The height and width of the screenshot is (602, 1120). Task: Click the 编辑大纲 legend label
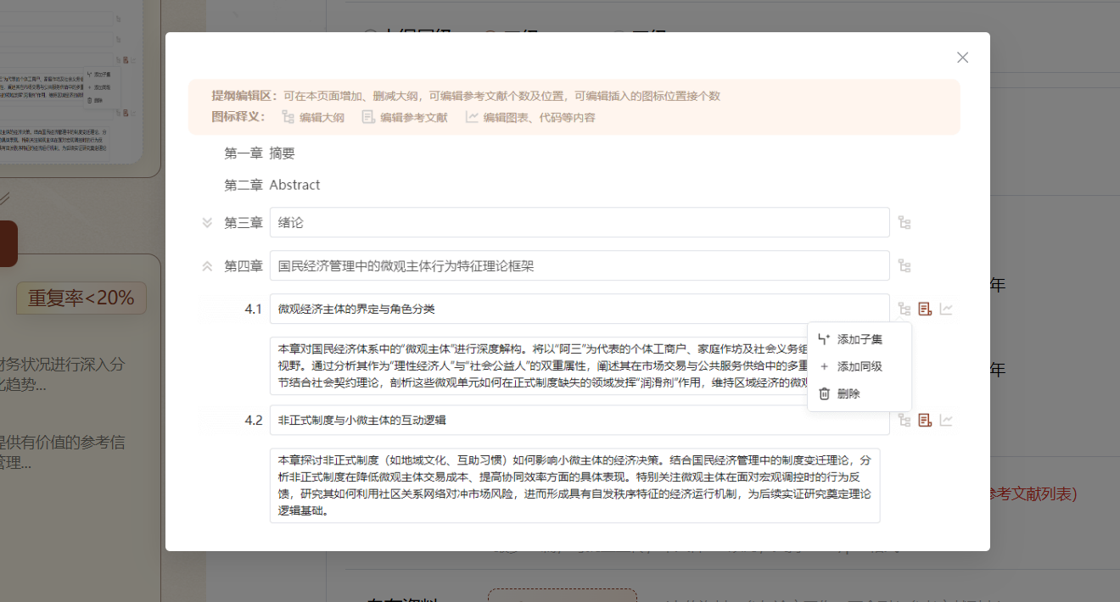point(322,118)
